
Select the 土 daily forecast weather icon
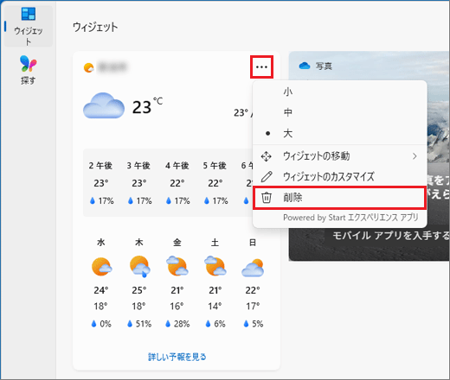click(x=215, y=266)
